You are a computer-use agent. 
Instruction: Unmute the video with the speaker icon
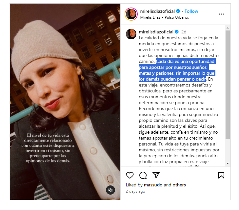tap(110, 190)
